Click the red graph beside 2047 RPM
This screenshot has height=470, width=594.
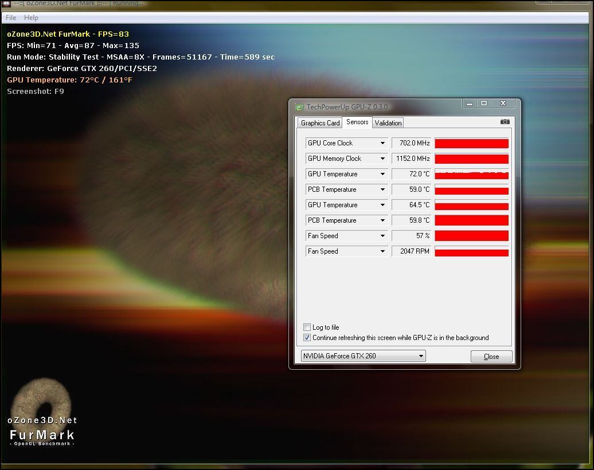pos(472,251)
